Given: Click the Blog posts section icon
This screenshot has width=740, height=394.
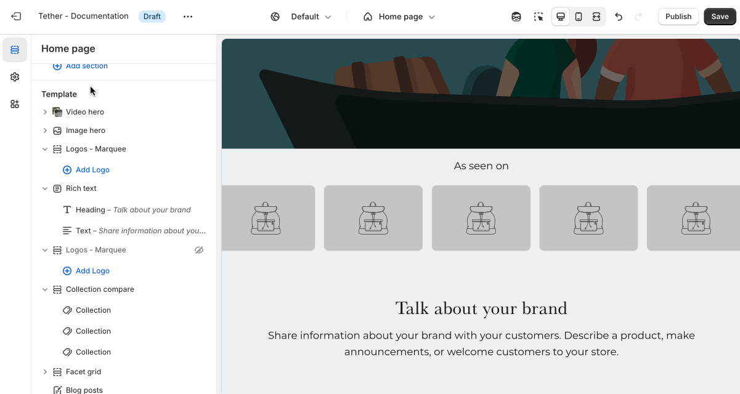Looking at the screenshot, I should point(57,390).
